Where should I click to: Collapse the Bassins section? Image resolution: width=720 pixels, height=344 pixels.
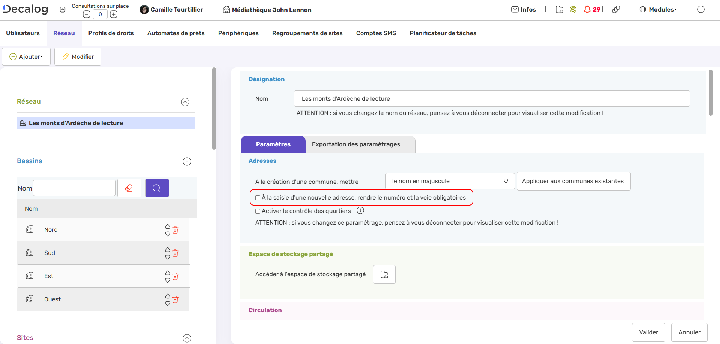tap(187, 161)
